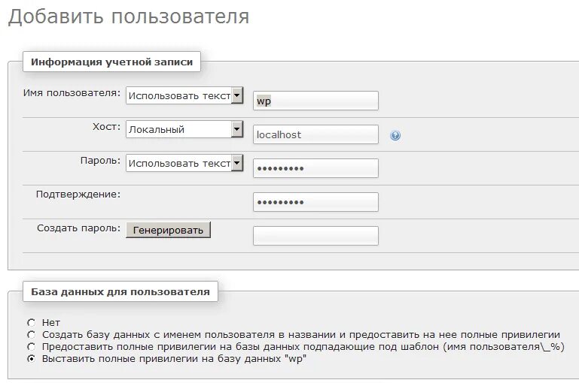The image size is (579, 383).
Task: Click the "Подтверждение:" label
Action: pos(78,194)
